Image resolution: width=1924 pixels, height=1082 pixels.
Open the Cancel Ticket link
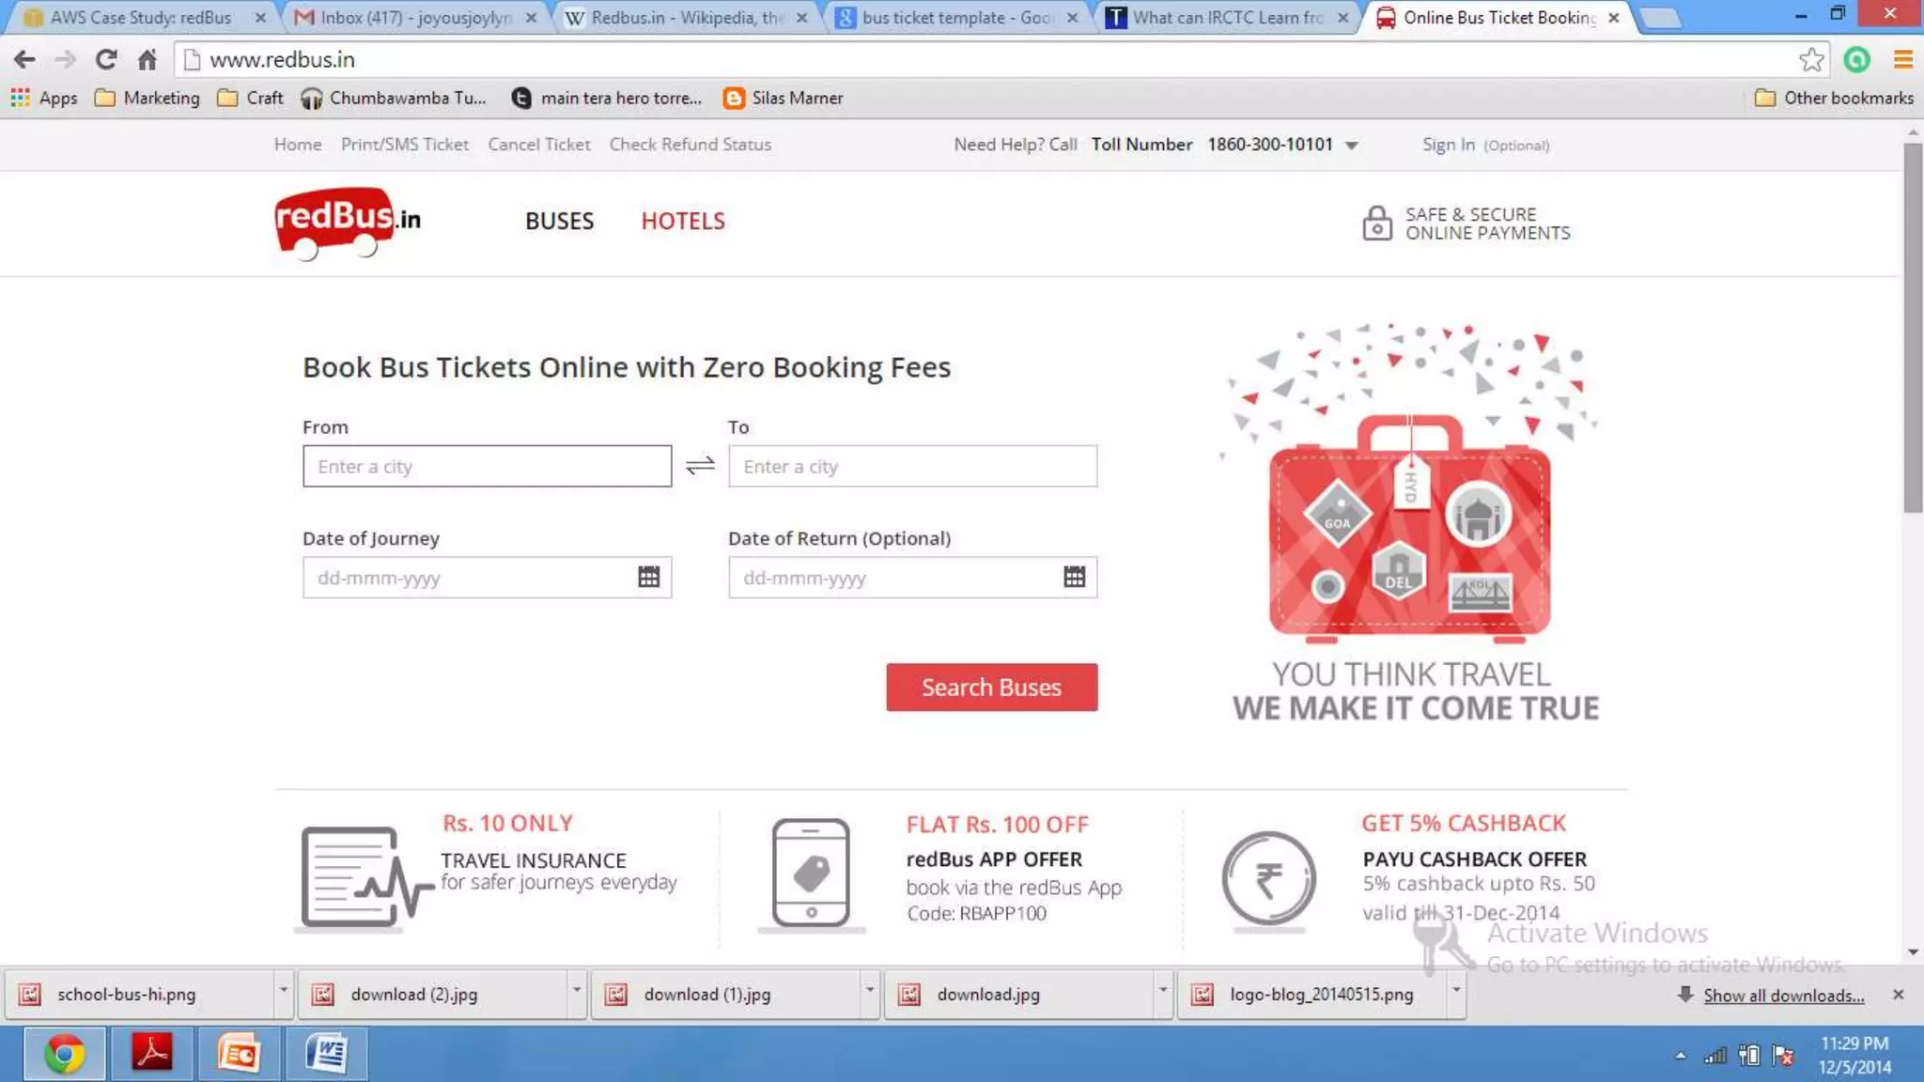click(x=538, y=145)
